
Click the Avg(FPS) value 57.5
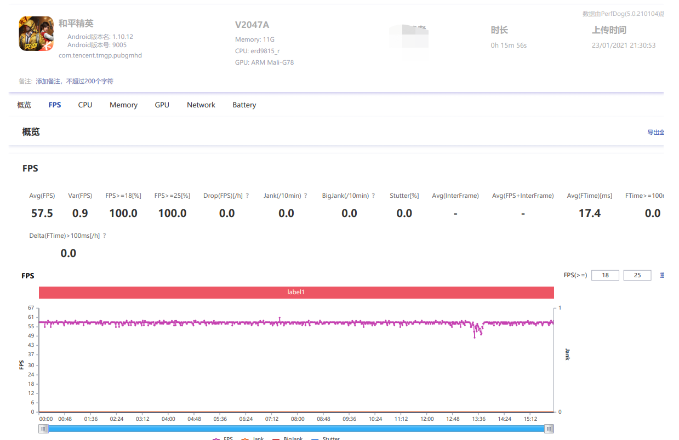coord(42,213)
